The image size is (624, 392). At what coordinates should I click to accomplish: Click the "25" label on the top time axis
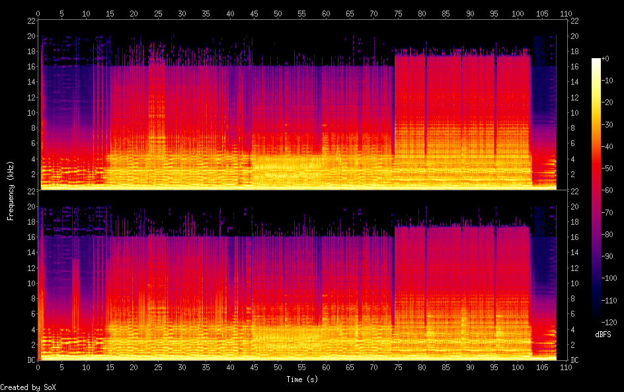click(x=158, y=13)
